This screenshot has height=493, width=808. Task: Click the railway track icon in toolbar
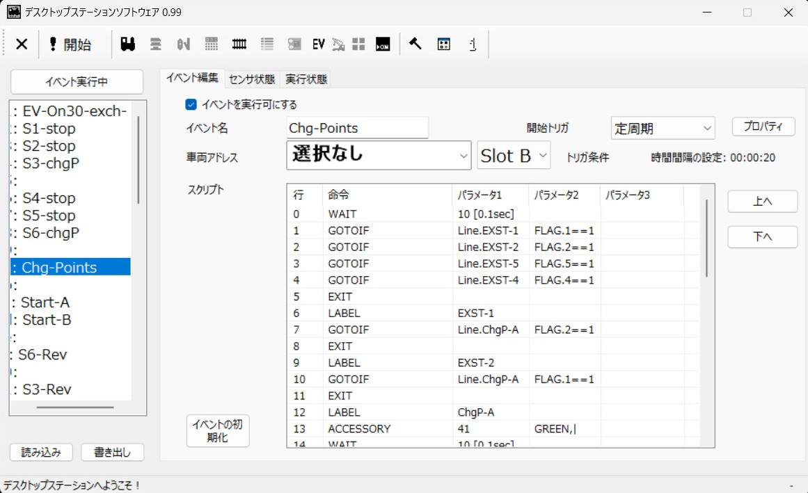click(x=239, y=45)
